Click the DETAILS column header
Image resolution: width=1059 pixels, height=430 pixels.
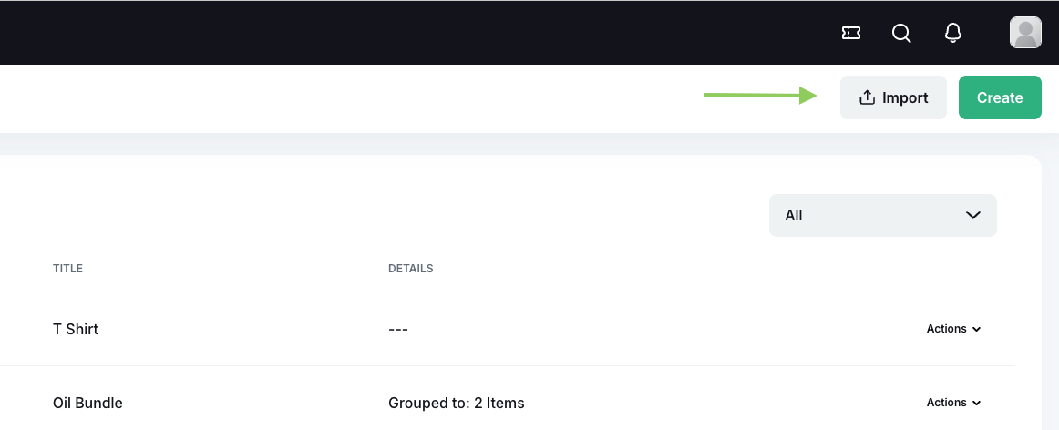tap(411, 269)
